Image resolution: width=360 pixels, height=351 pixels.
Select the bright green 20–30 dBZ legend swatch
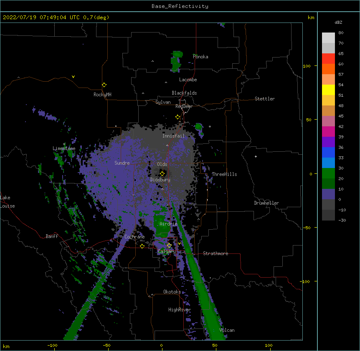click(328, 173)
